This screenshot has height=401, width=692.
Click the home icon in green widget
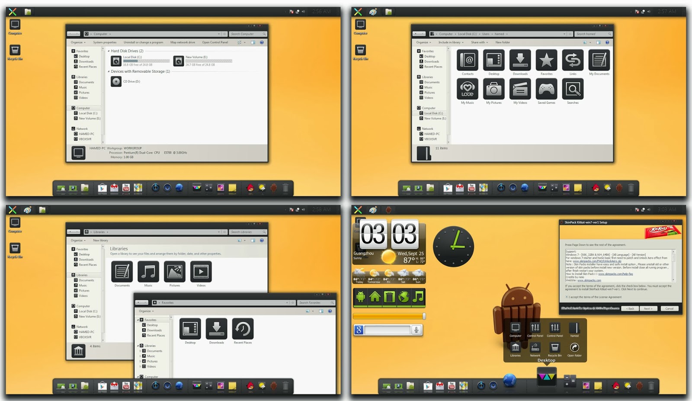(375, 297)
